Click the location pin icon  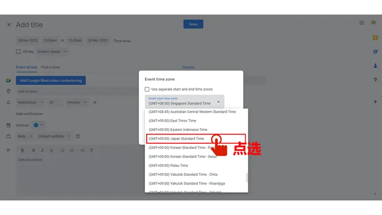click(x=9, y=91)
